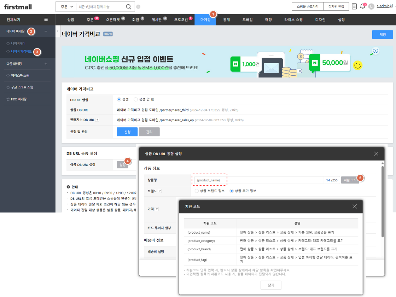Click the 치환 코드 button beside 상품명
The width and height of the screenshot is (396, 297).
coord(350,180)
